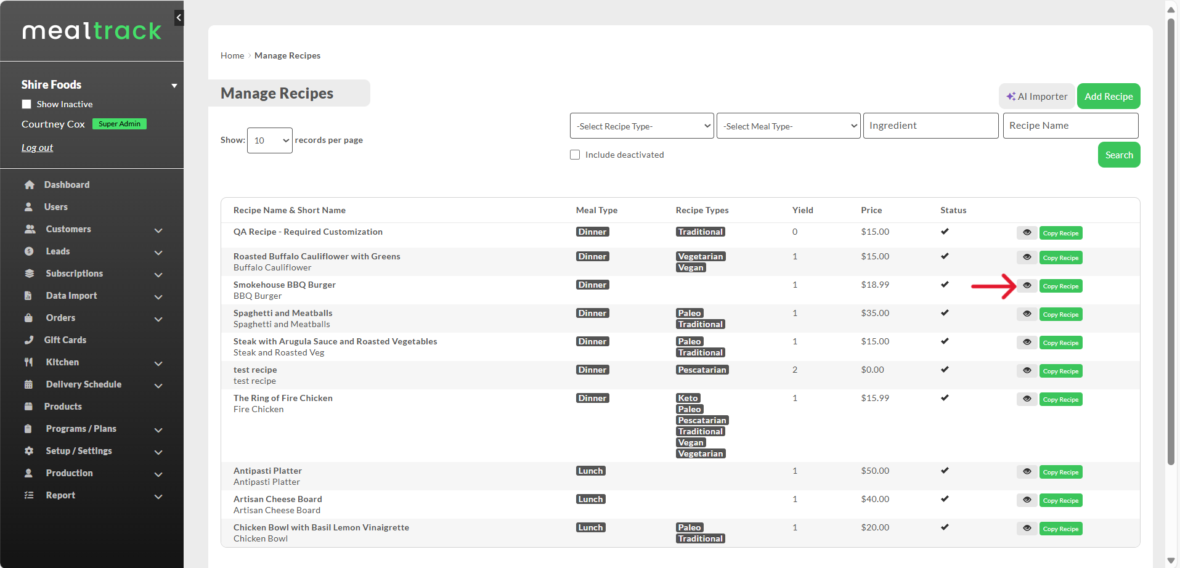Expand the Orders menu chevron

pyautogui.click(x=158, y=318)
